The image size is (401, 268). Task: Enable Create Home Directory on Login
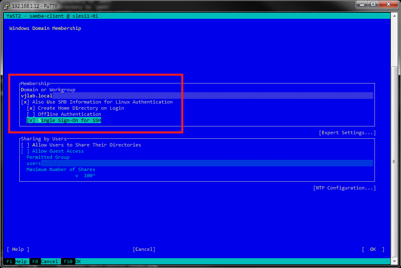click(31, 108)
